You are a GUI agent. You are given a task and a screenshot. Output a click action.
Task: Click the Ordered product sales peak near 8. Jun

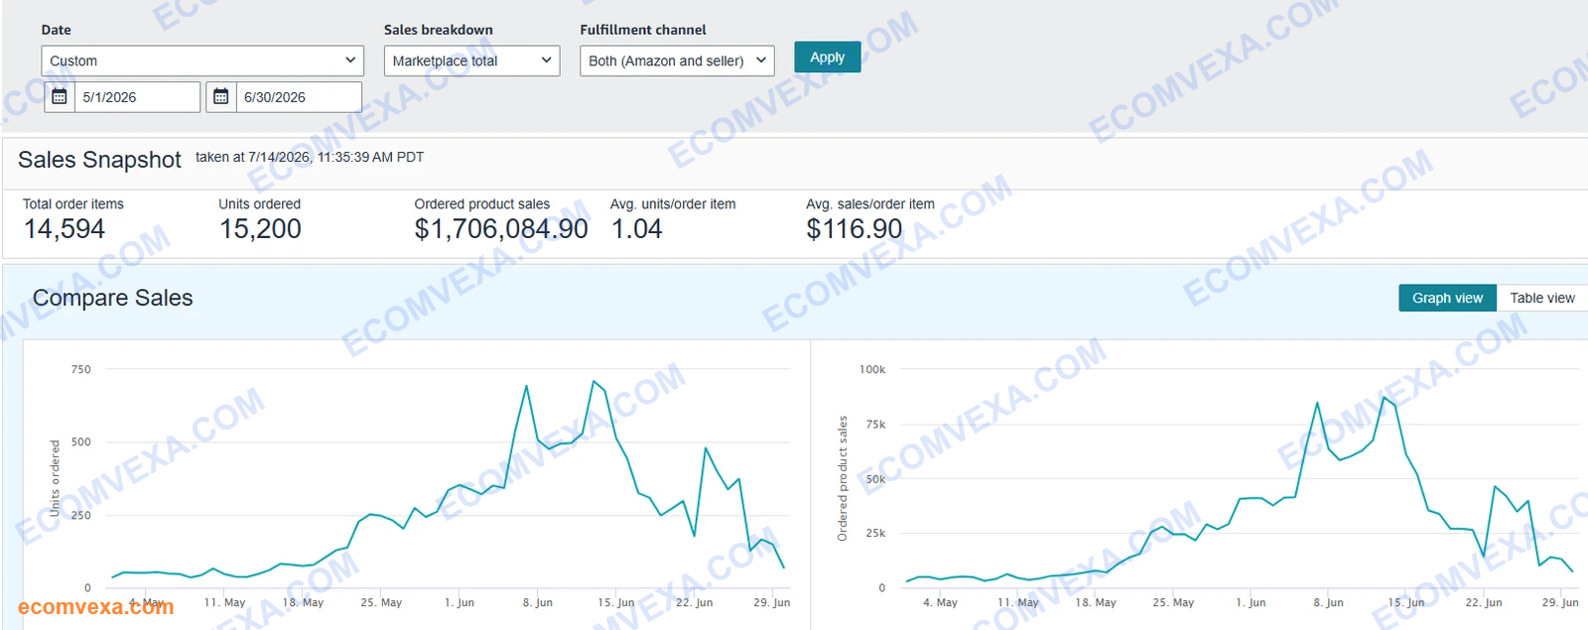(x=1317, y=403)
